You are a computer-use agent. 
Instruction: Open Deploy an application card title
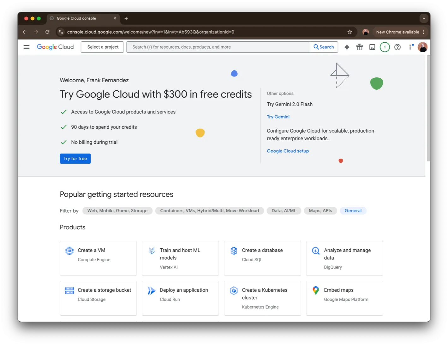click(184, 290)
